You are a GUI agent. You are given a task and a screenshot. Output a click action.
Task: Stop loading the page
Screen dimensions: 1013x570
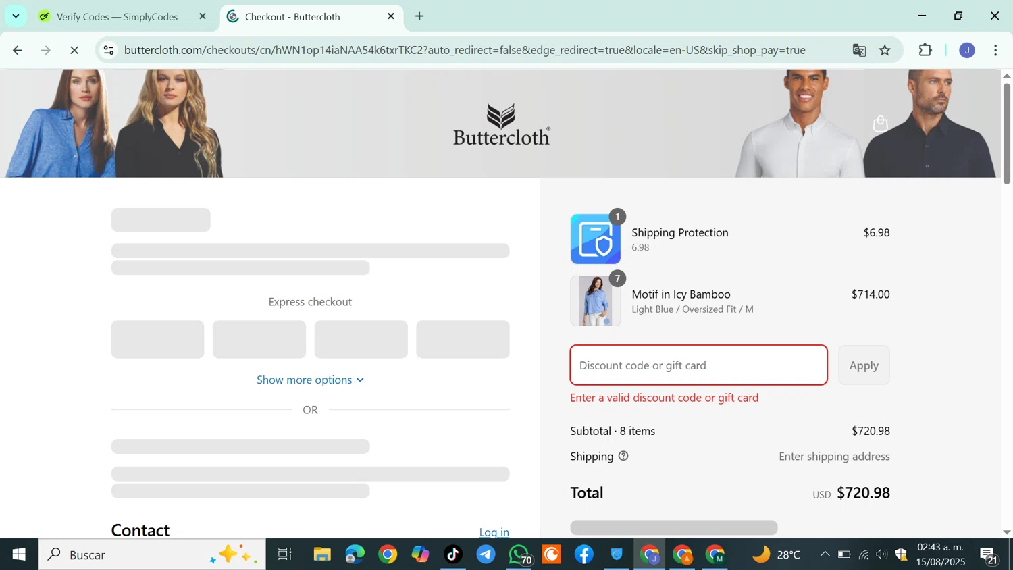(x=74, y=50)
